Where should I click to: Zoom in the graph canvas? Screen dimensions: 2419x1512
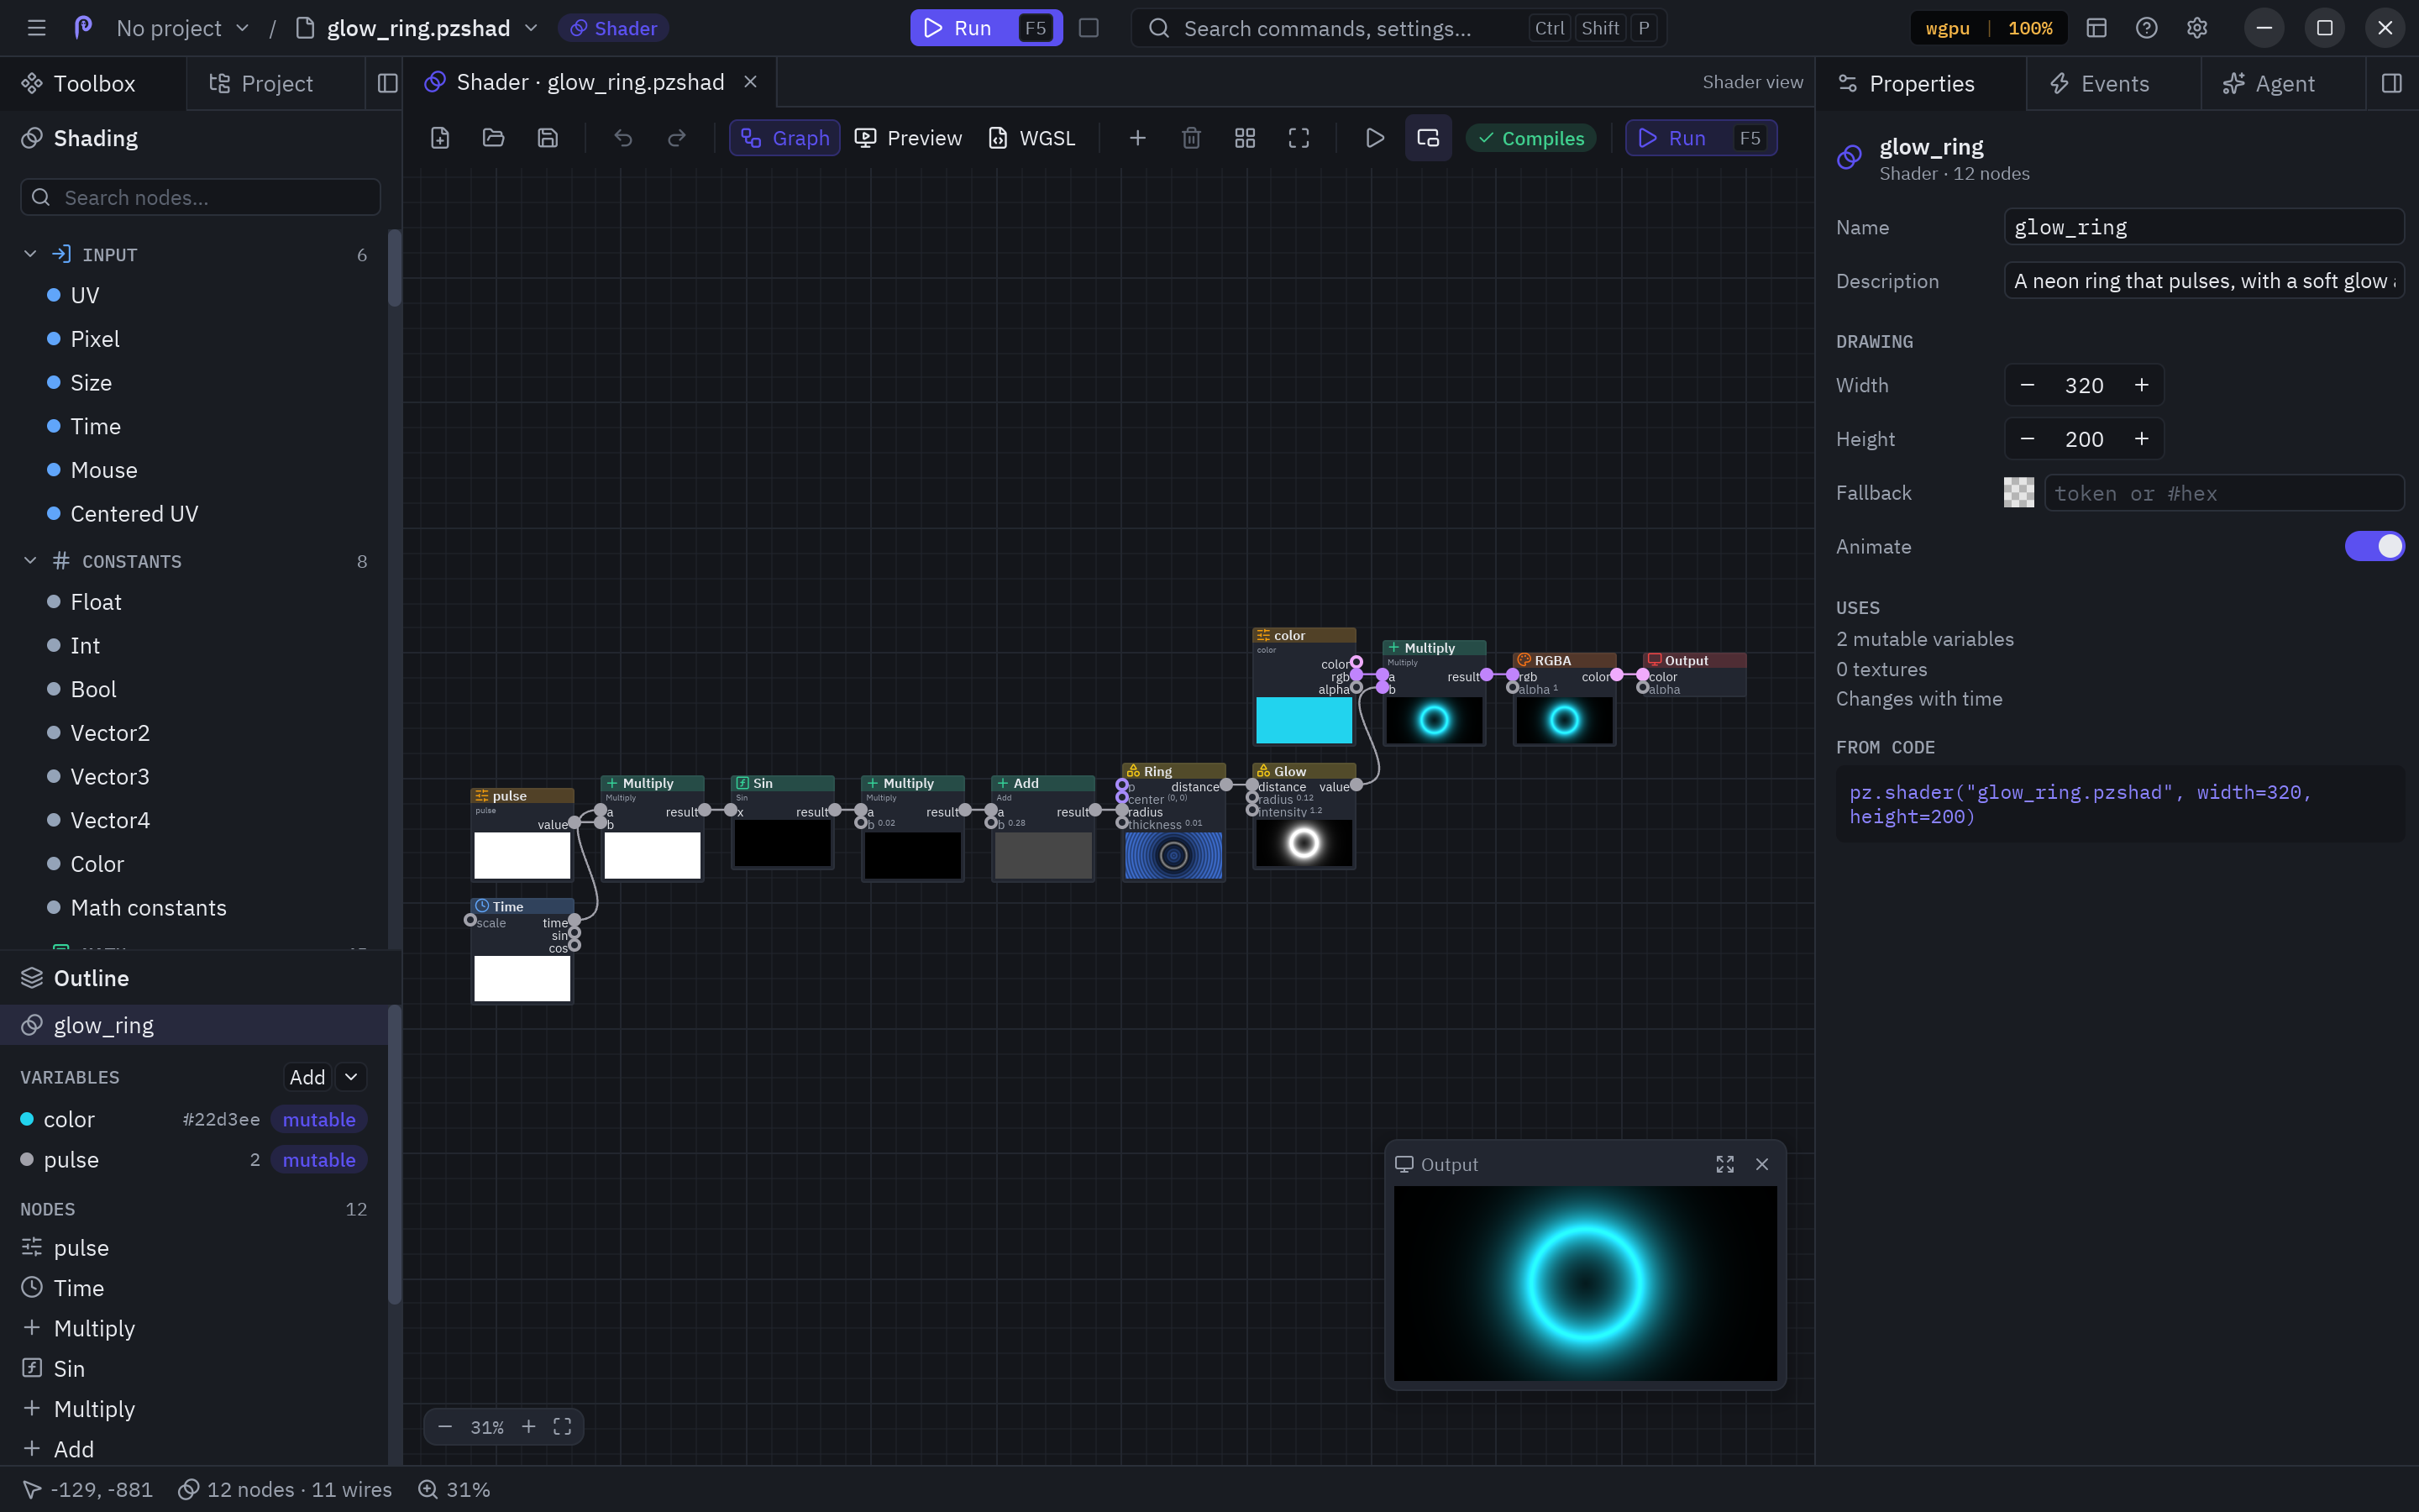(x=529, y=1427)
